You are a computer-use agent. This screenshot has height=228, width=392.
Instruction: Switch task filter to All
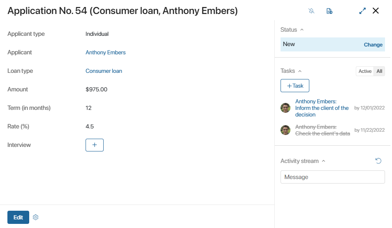coord(379,71)
